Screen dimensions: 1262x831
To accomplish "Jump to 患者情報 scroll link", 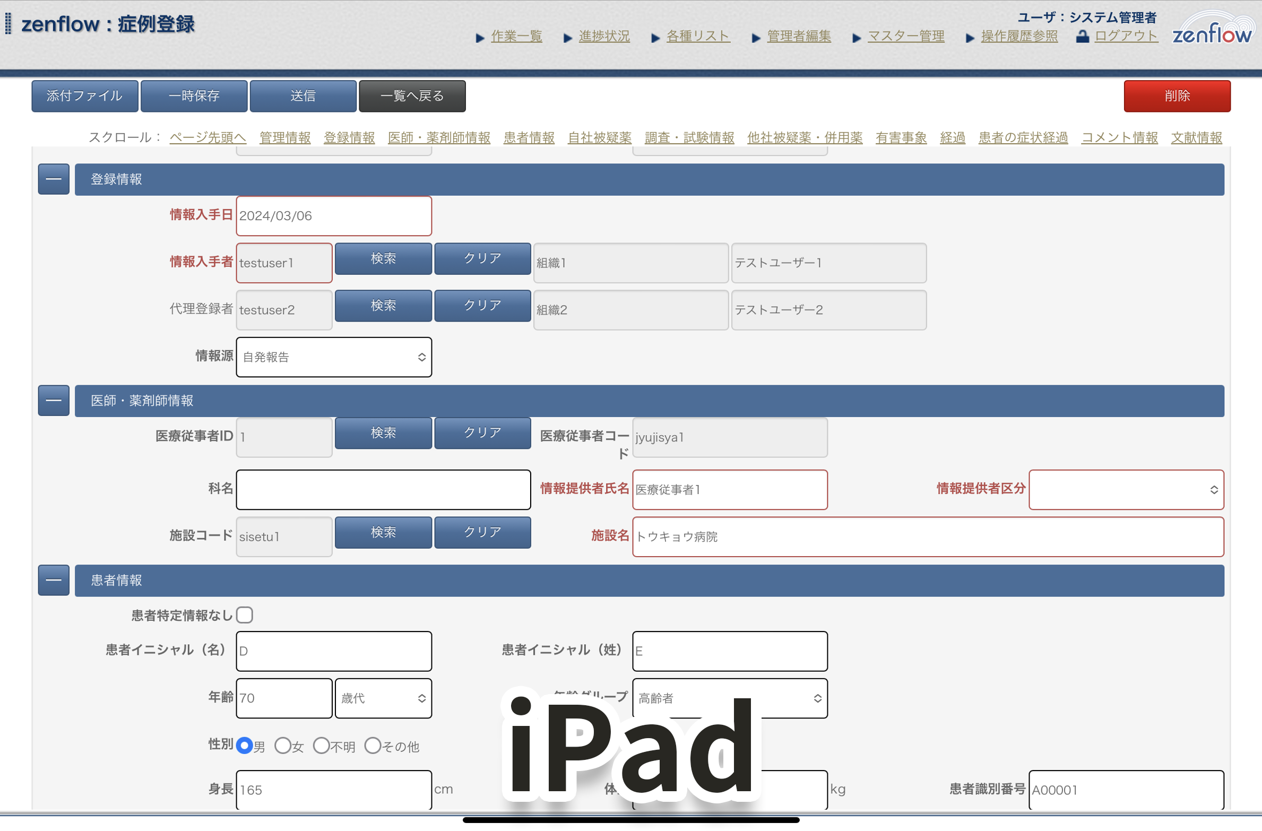I will 529,137.
